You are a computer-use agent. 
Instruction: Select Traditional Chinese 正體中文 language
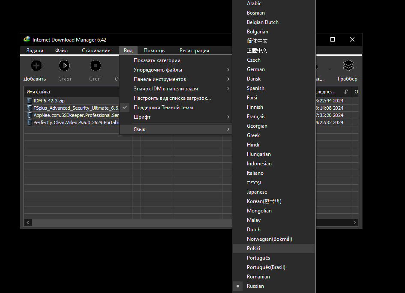tap(274, 51)
